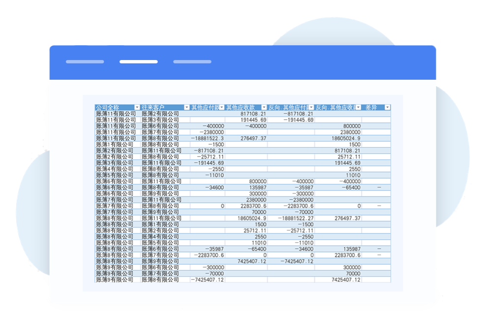Click the leftmost pill in the blue header bar
Screen dimensions: 492x315
(x=85, y=61)
